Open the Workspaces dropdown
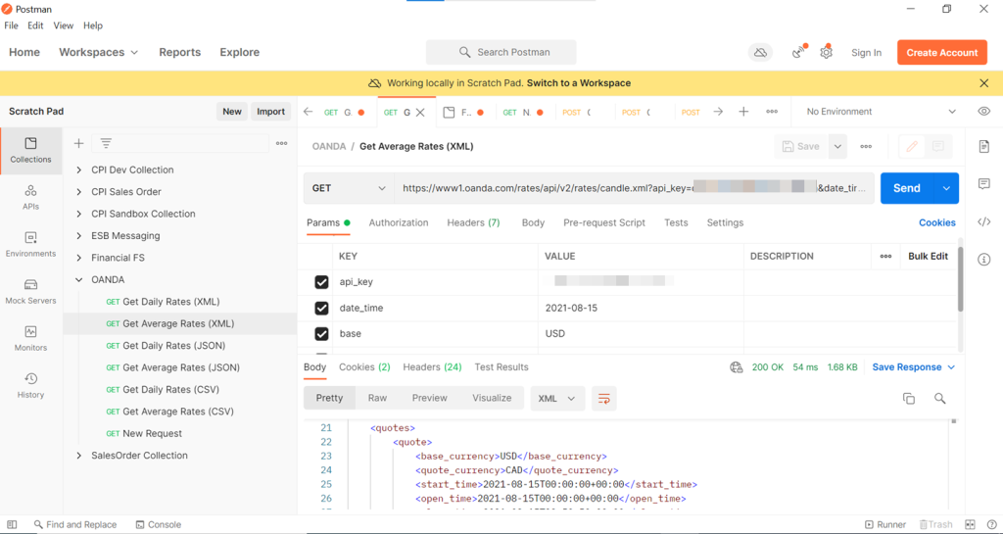 point(99,53)
